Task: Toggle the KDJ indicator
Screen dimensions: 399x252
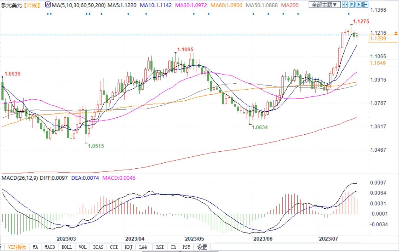Action: (x=129, y=247)
